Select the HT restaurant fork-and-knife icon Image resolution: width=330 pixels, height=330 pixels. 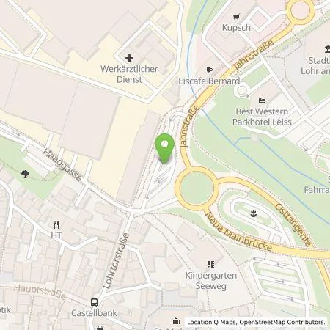[56, 224]
